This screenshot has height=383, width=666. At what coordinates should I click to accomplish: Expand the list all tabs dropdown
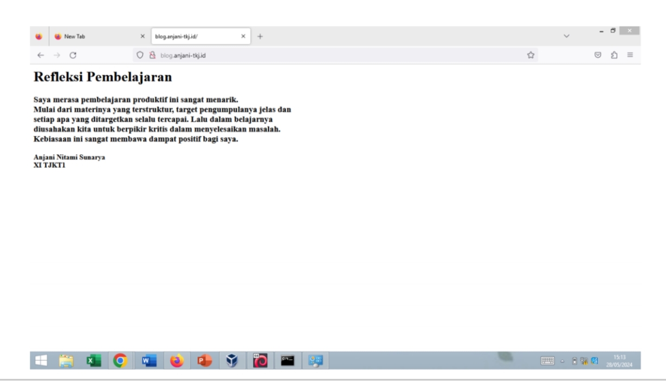click(567, 36)
